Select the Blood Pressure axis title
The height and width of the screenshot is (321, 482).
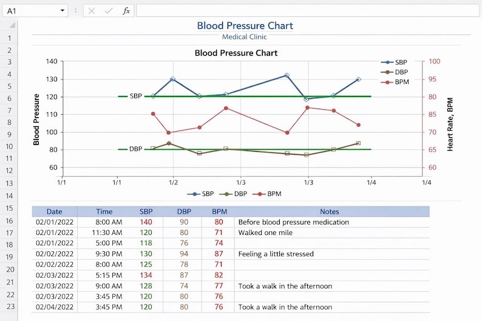pos(36,119)
